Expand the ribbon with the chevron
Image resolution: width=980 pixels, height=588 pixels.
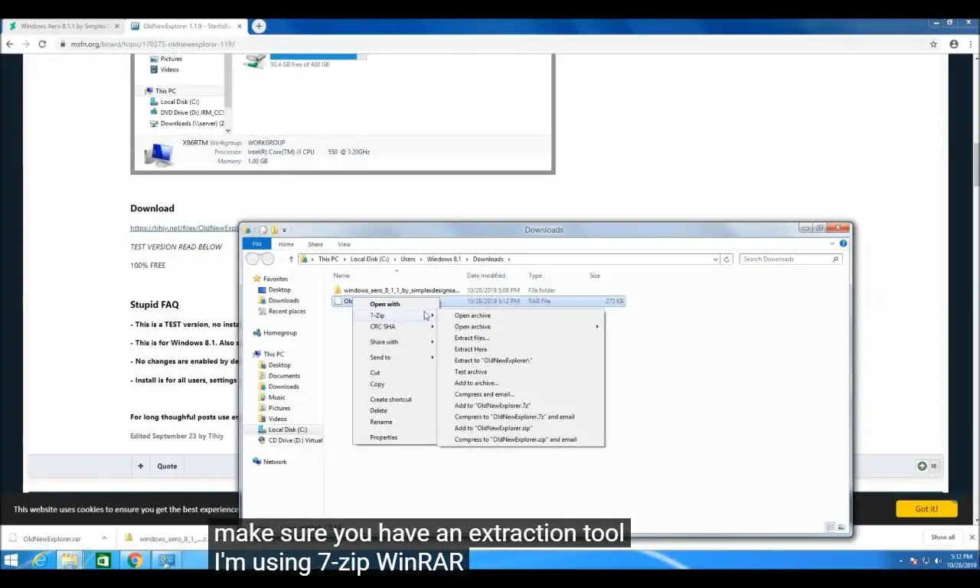pos(832,243)
